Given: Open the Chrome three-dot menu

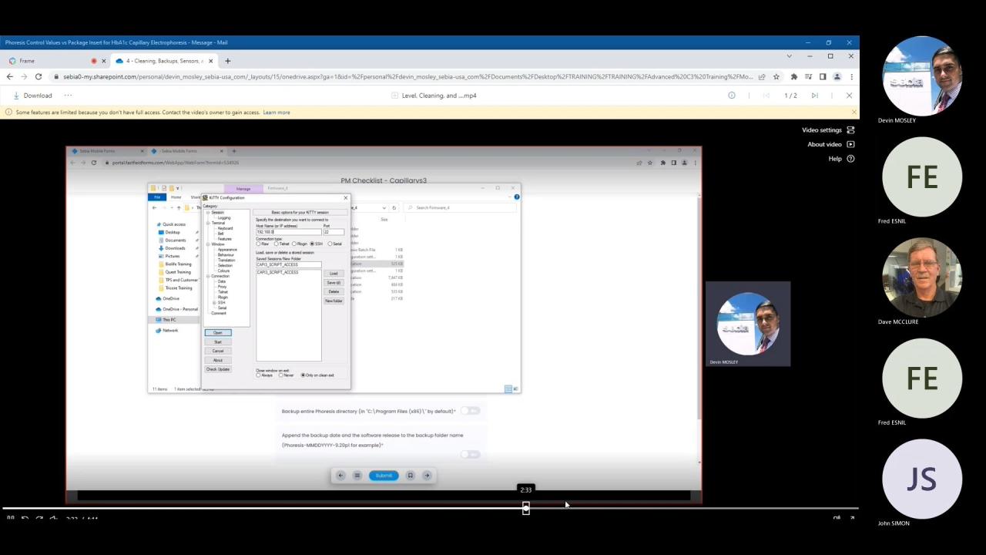Looking at the screenshot, I should point(851,77).
